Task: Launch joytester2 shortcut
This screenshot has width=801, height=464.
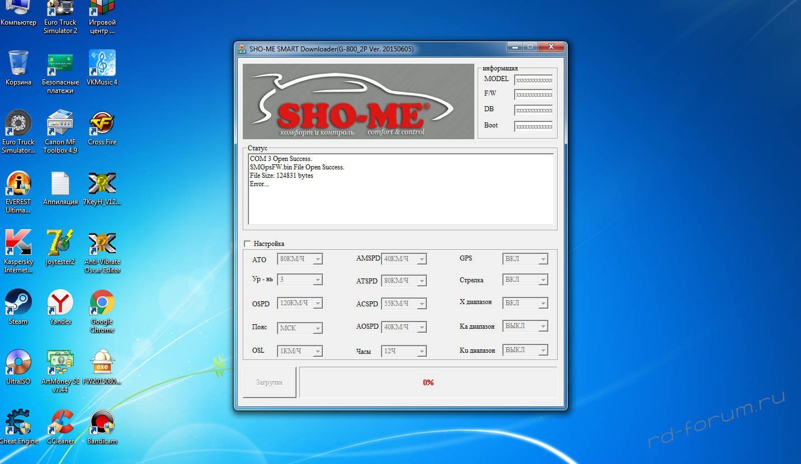Action: (x=60, y=248)
